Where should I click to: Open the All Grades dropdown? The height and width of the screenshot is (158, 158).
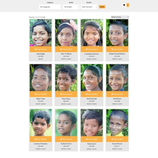click(71, 7)
